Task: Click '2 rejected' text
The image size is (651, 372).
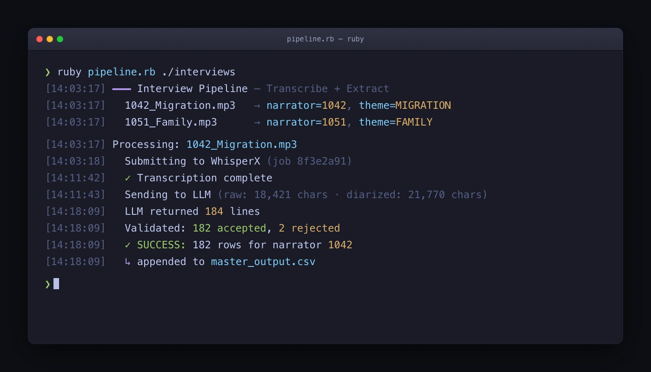Action: (310, 228)
